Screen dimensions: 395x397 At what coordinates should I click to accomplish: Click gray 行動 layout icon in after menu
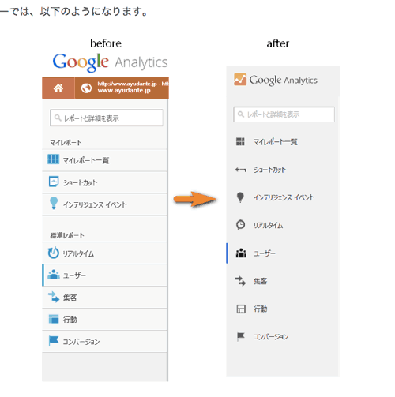point(241,309)
